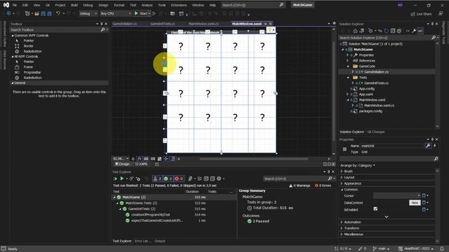Image resolution: width=449 pixels, height=252 pixels.
Task: Click the wrench icon in Properties panel
Action: pos(428,146)
